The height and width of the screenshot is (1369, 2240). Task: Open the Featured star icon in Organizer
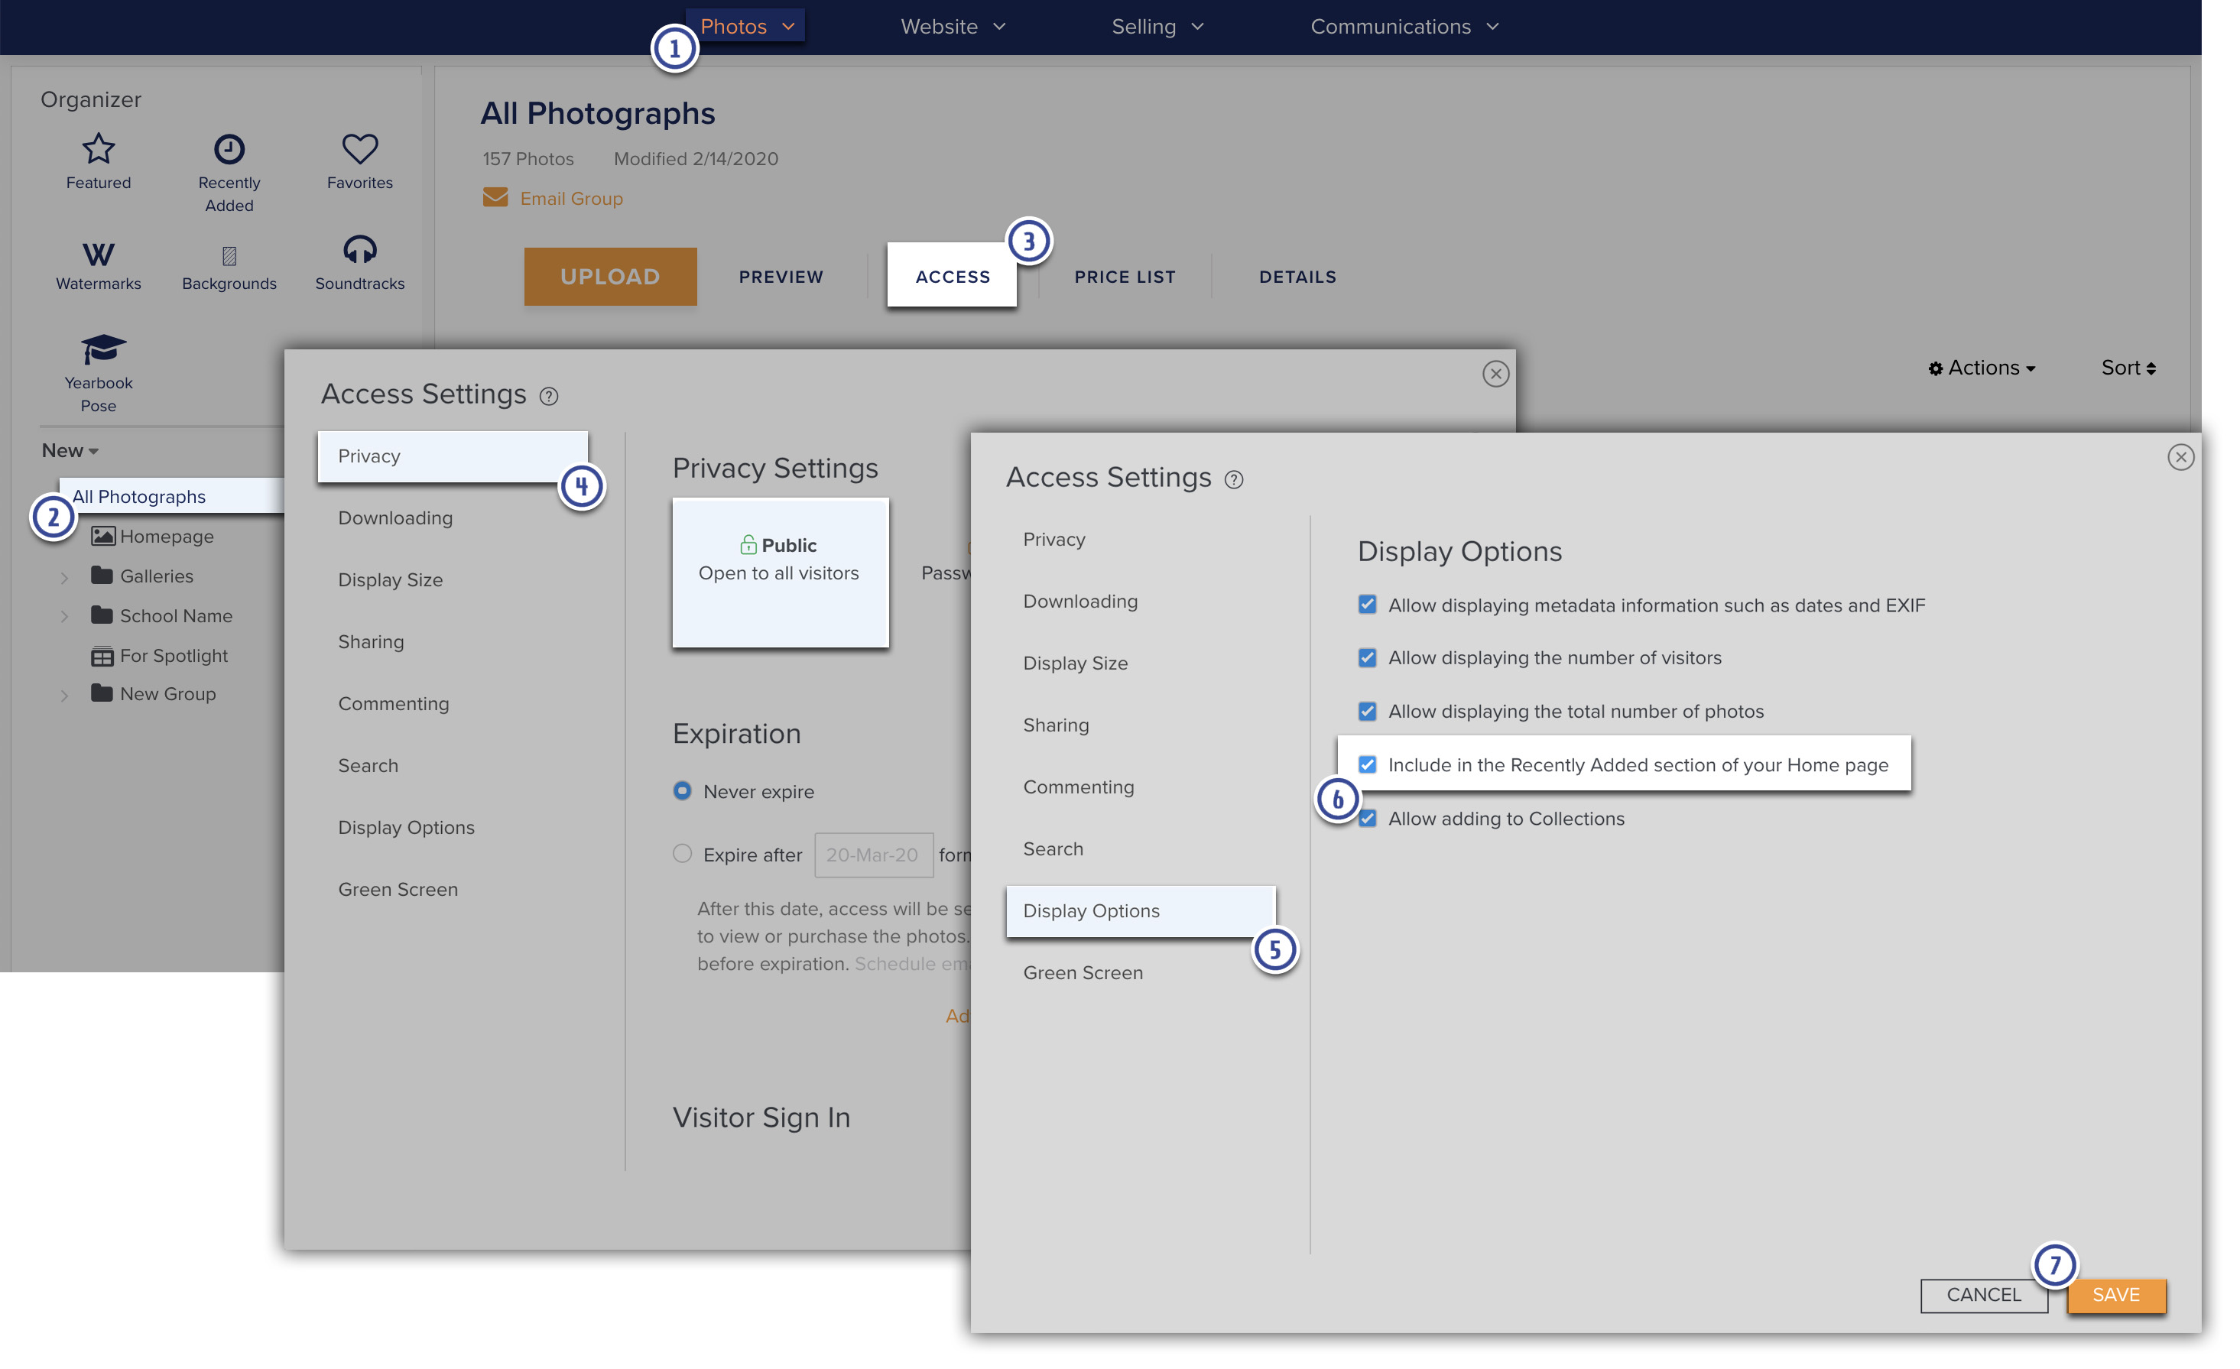click(x=98, y=148)
